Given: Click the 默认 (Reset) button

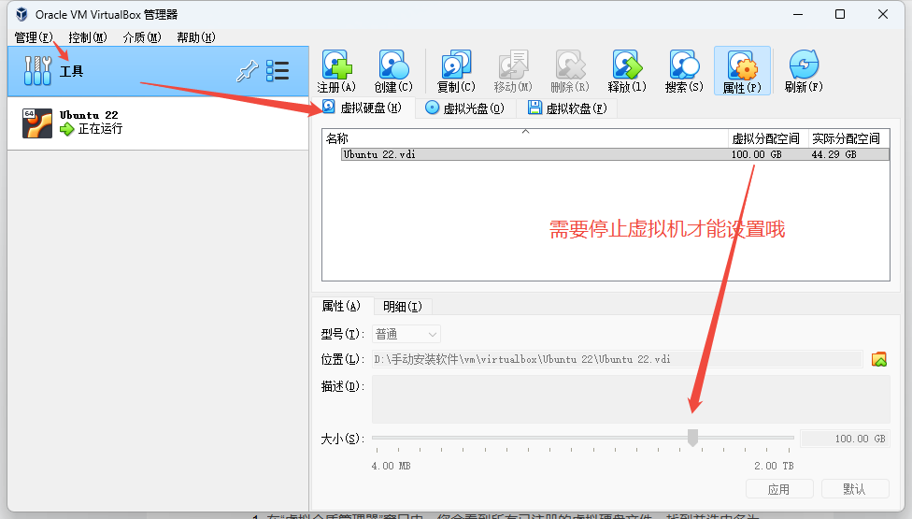Looking at the screenshot, I should click(854, 489).
